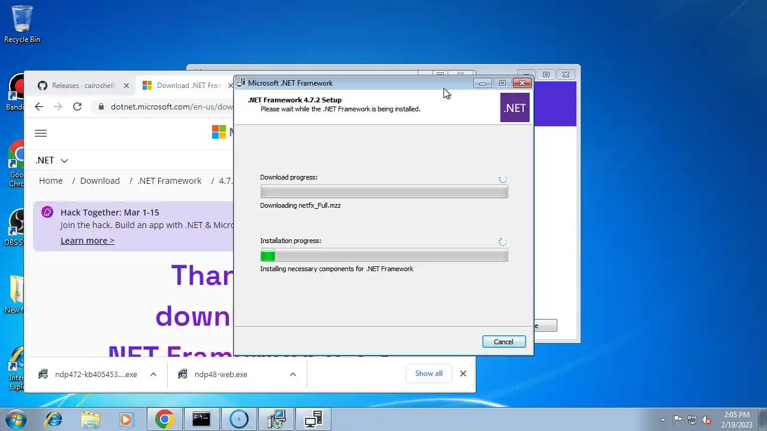Click the .NET Framework breadcrumb link
Screen dimensions: 767x431
(170, 181)
